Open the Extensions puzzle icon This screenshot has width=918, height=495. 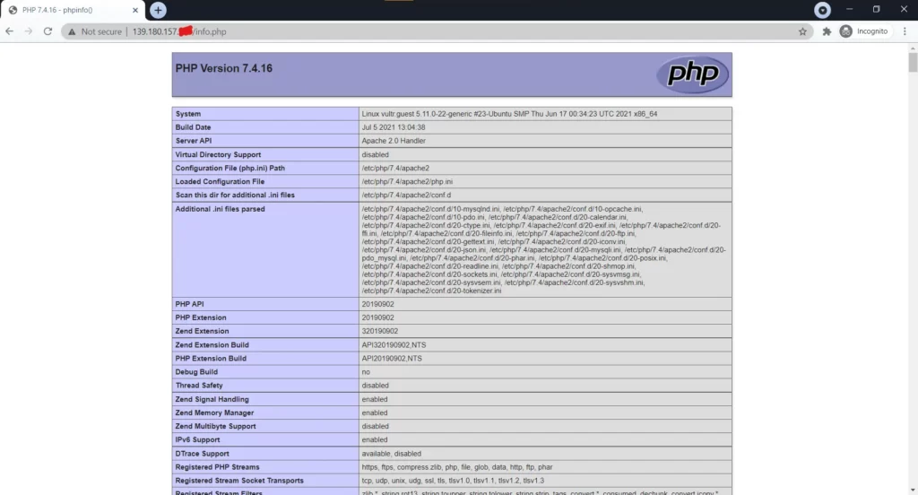[x=827, y=31]
